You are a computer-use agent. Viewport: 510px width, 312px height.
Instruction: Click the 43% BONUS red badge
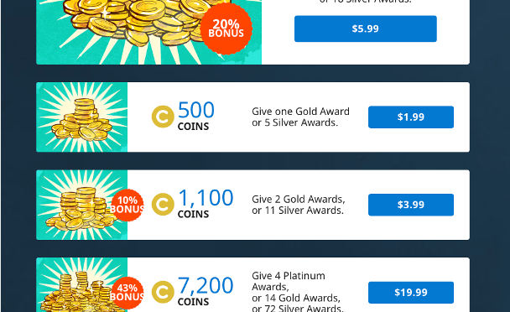pyautogui.click(x=127, y=293)
